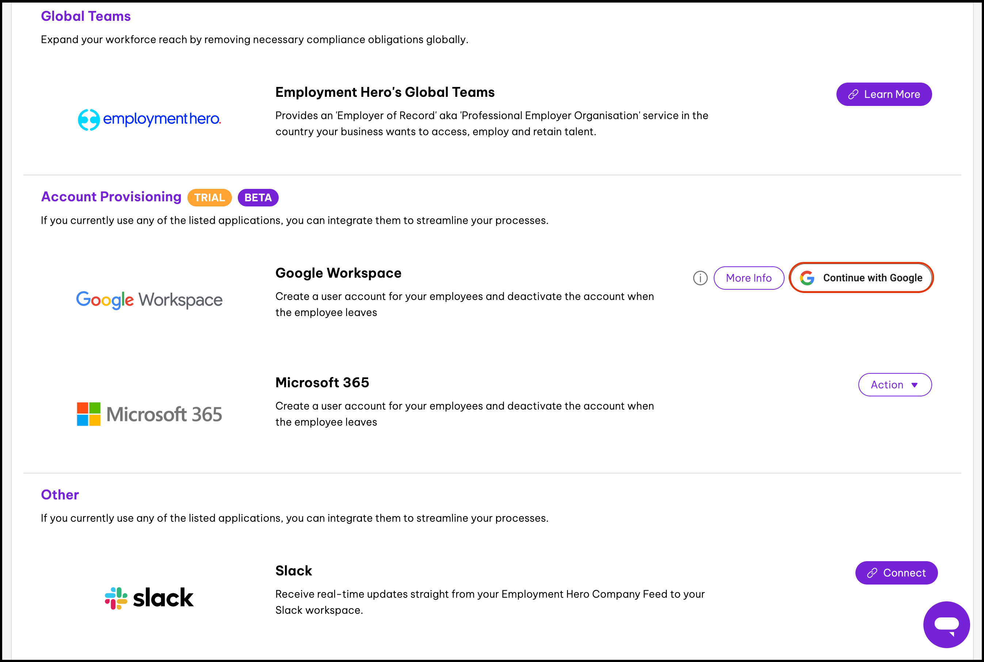Image resolution: width=984 pixels, height=662 pixels.
Task: Click the Slack logo
Action: (149, 598)
